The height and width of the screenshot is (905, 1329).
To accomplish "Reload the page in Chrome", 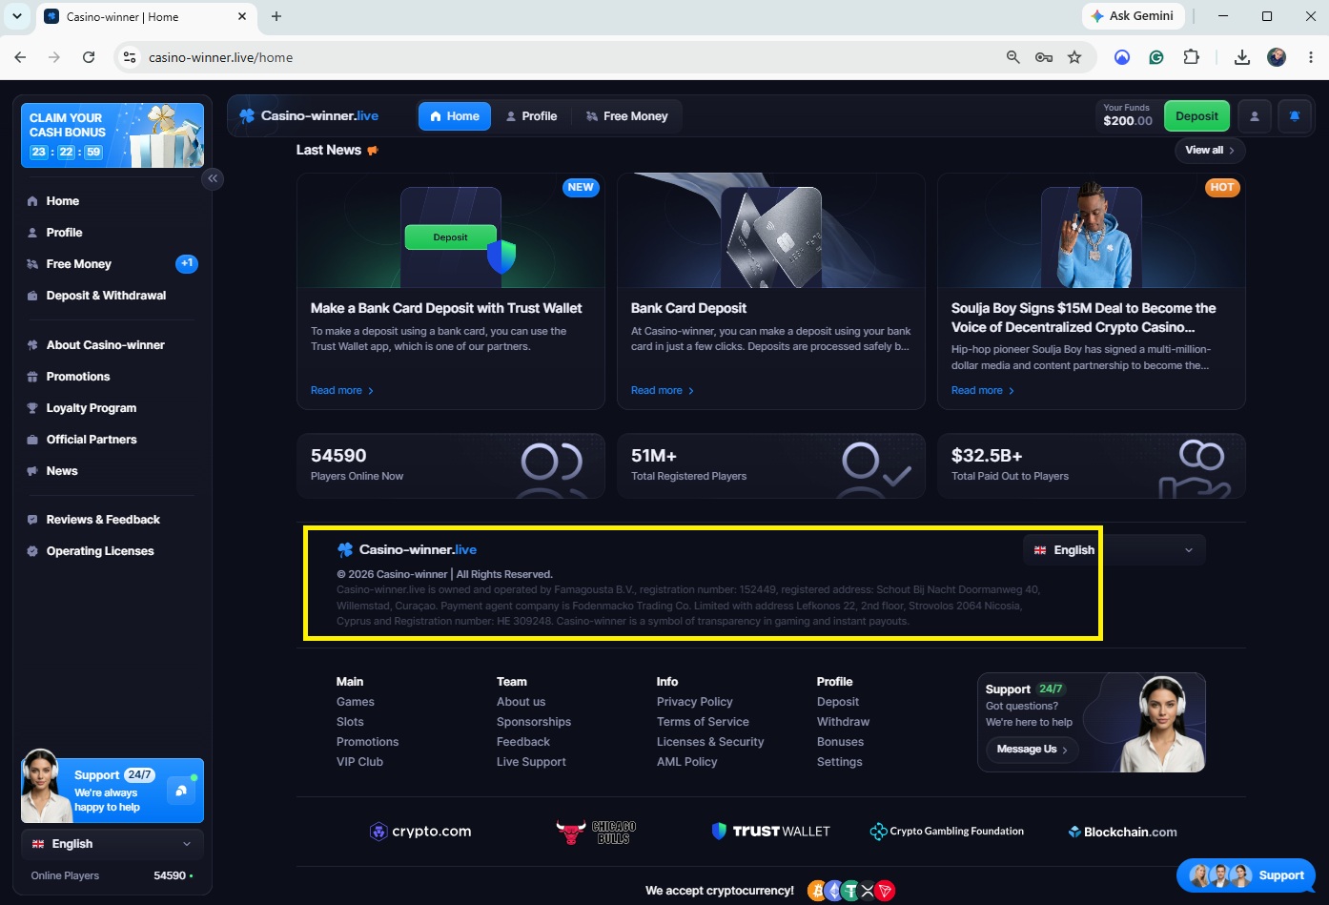I will coord(89,57).
